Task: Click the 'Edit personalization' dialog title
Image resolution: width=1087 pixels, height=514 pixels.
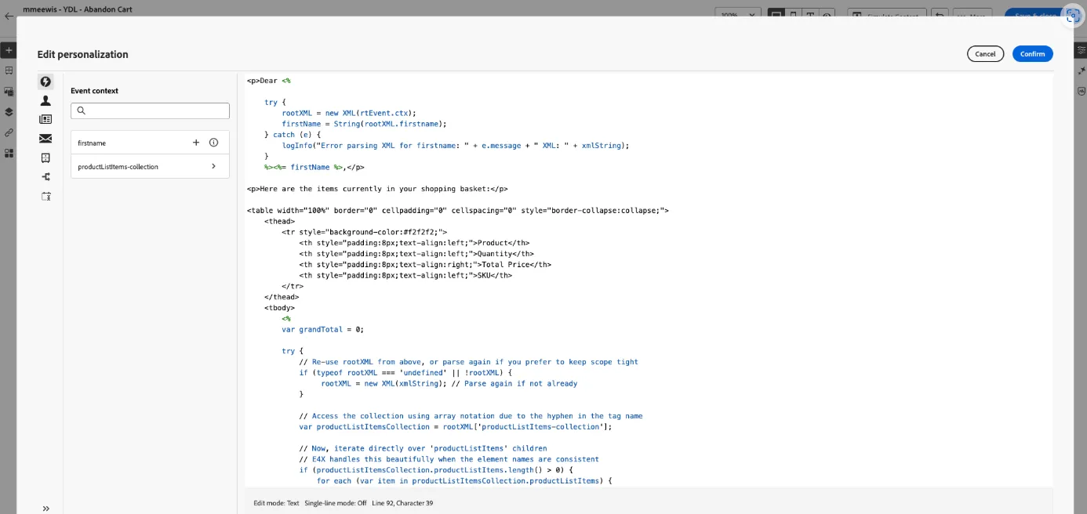Action: (x=82, y=54)
